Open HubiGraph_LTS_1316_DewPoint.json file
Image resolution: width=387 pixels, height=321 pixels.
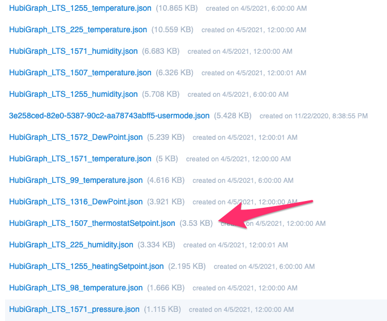(76, 202)
